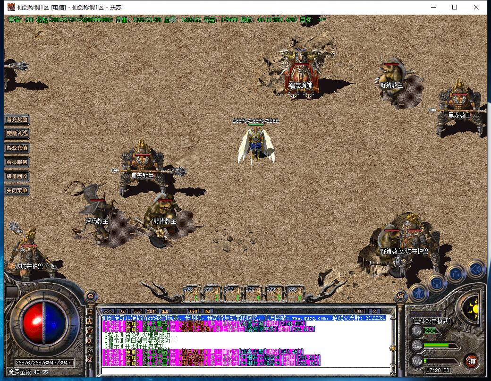
Task: Minimize the game window
Action: point(433,7)
